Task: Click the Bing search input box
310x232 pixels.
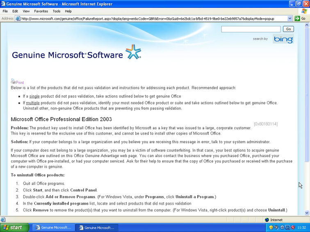Action: [251, 29]
